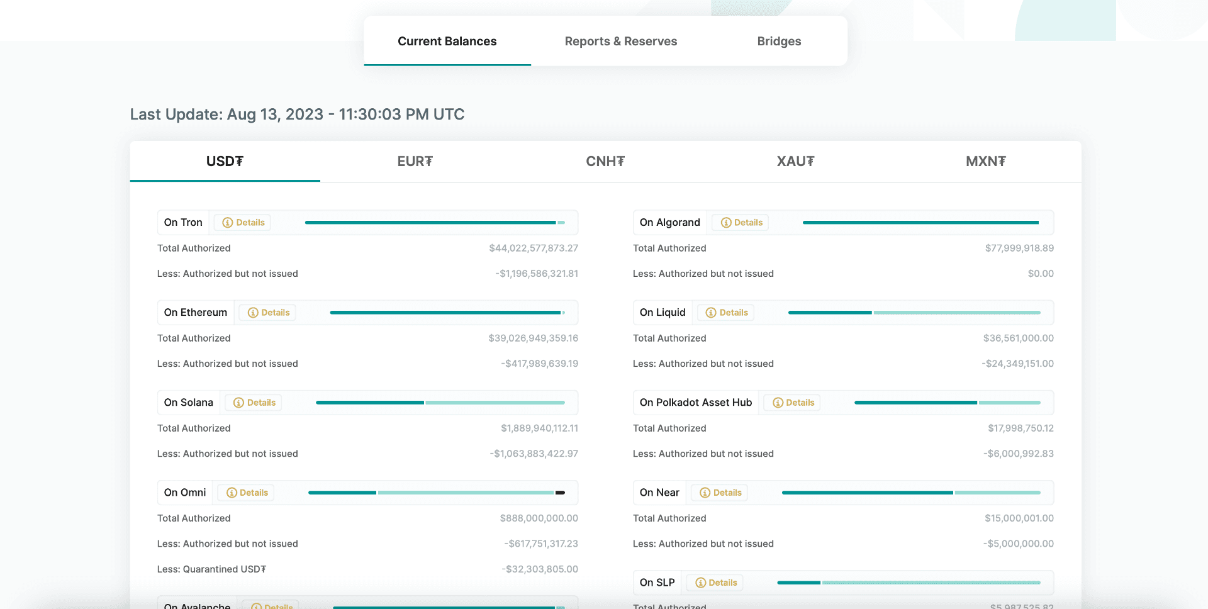Click the On Omni balance progress bar
Viewport: 1208px width, 609px height.
pos(437,493)
